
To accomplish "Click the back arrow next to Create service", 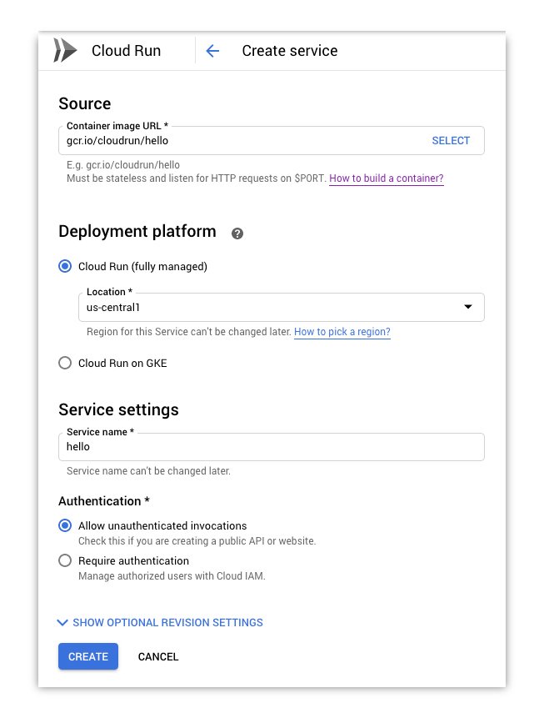I will click(x=212, y=51).
